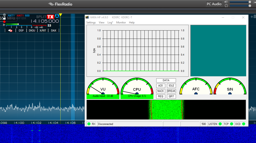Click the ACK indicator box
The image size is (256, 143).
[161, 86]
